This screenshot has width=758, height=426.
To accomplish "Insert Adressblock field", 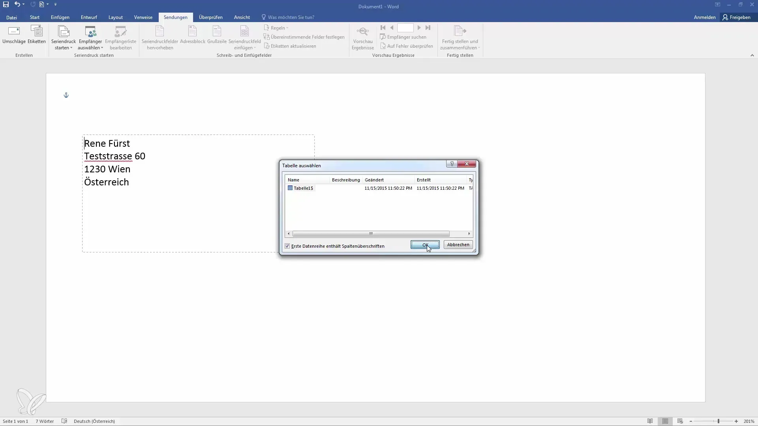I will (193, 35).
